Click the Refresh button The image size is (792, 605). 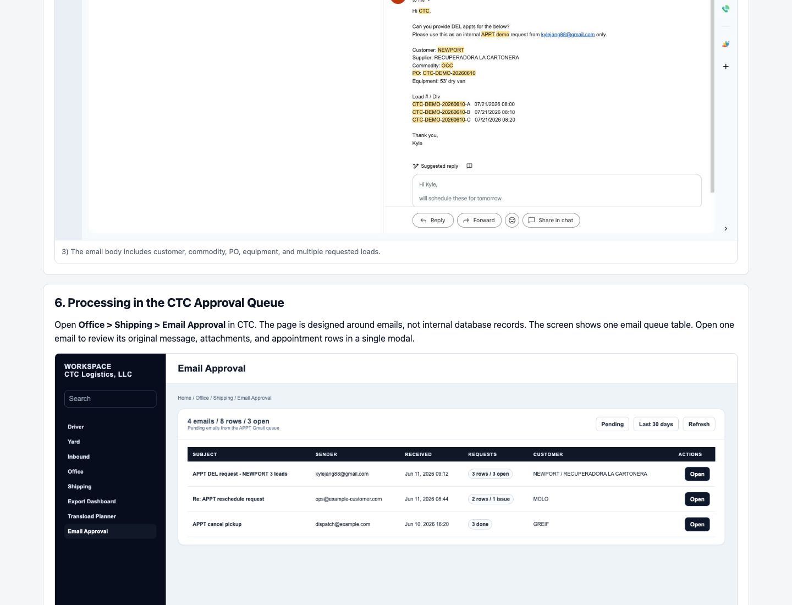(699, 424)
